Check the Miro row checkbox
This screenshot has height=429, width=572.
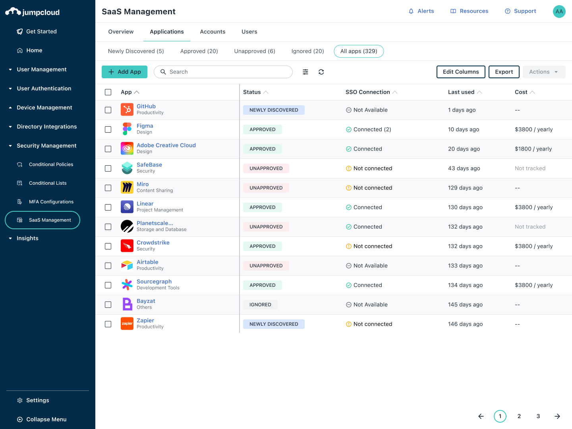pyautogui.click(x=108, y=188)
